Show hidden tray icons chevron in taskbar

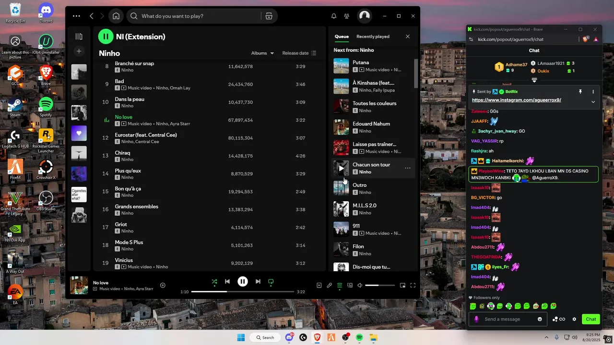pos(546,337)
